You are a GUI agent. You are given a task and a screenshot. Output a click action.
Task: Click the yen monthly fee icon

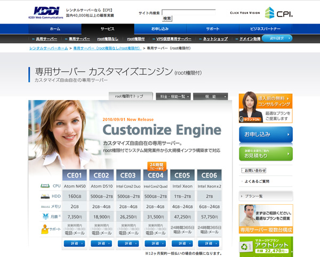tap(45, 216)
